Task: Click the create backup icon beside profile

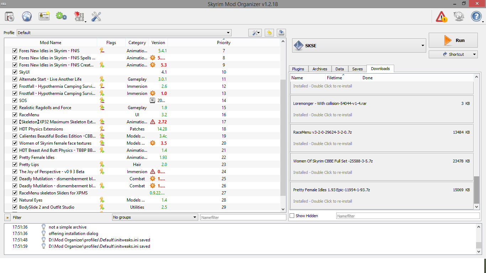Action: 281,33
